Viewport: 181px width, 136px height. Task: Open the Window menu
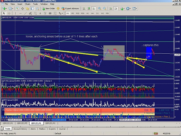click(44, 4)
